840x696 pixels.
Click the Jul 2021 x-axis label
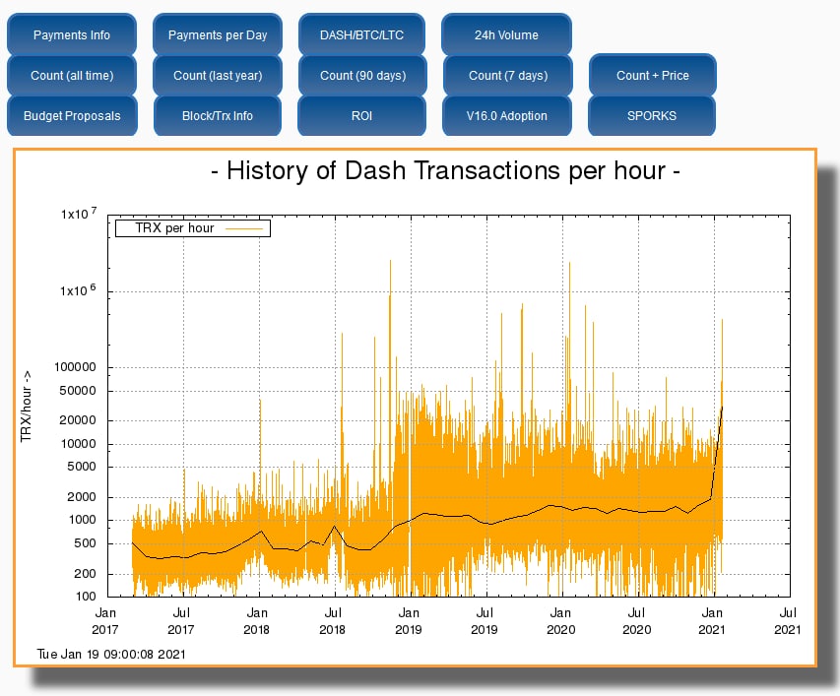pos(788,621)
